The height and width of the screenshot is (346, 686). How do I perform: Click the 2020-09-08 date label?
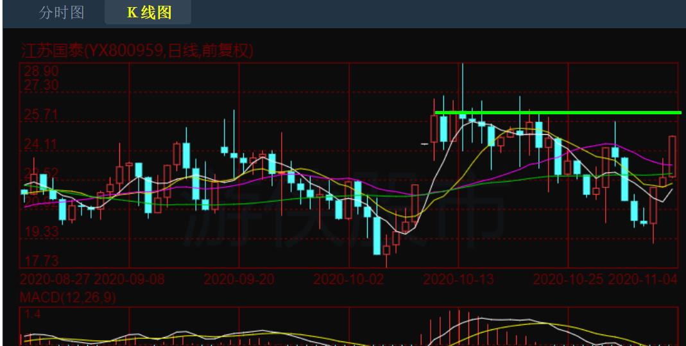coord(130,279)
